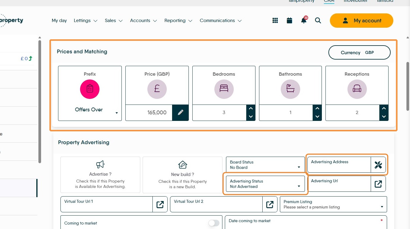Open the calendar icon in header
This screenshot has width=410, height=229.
click(x=289, y=21)
